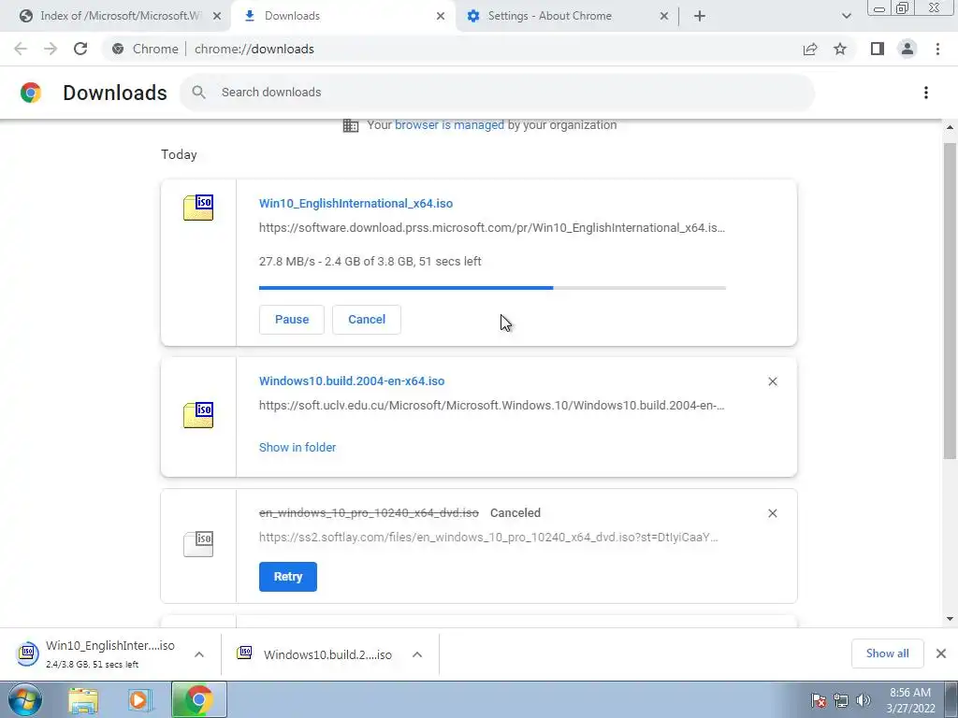Expand options for Windows10.build.2....iso shelf item
This screenshot has height=718, width=958.
(417, 654)
